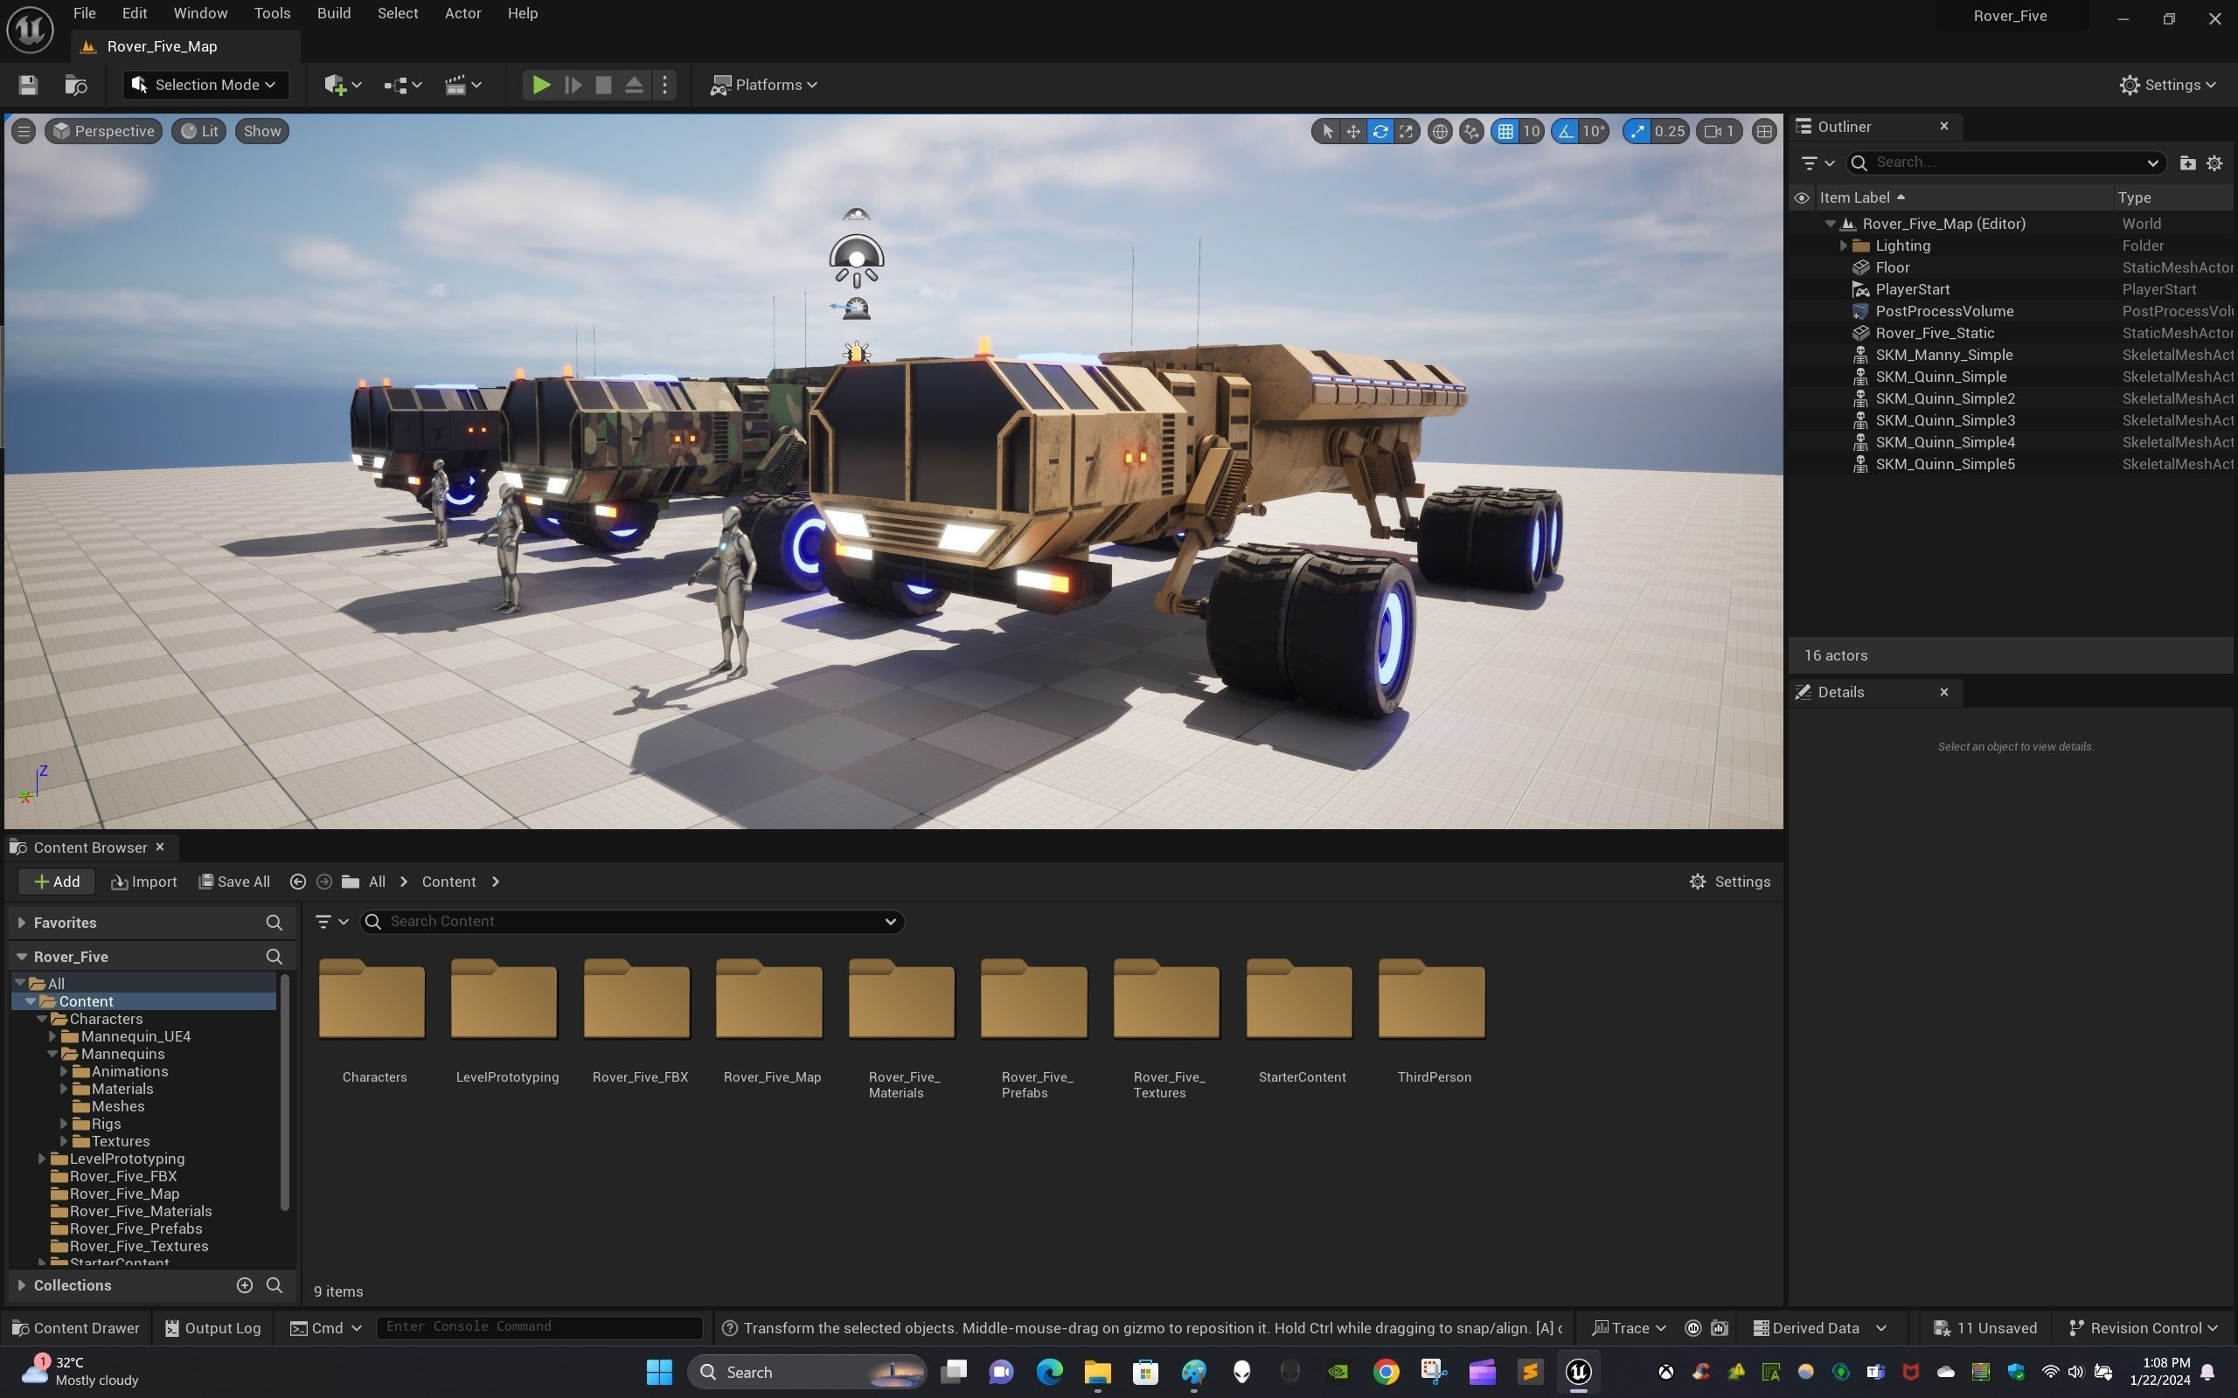
Task: Collapse Rover_Five_Map (Editor) in Outliner
Action: 1830,224
